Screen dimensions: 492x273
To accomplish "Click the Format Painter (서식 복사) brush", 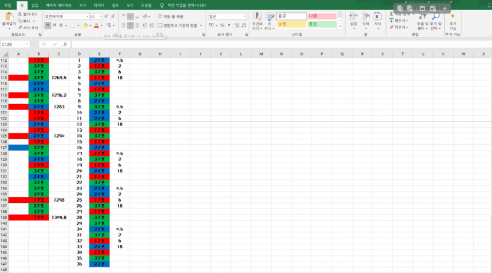I will coord(20,28).
